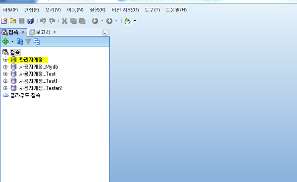
Task: Expand the 사용자계정_Test1 node
Action: [5, 81]
